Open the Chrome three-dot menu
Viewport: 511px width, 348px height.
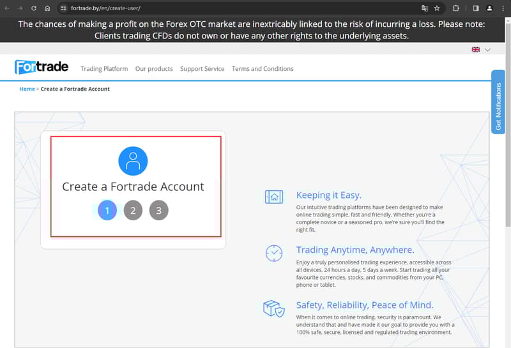tap(503, 8)
